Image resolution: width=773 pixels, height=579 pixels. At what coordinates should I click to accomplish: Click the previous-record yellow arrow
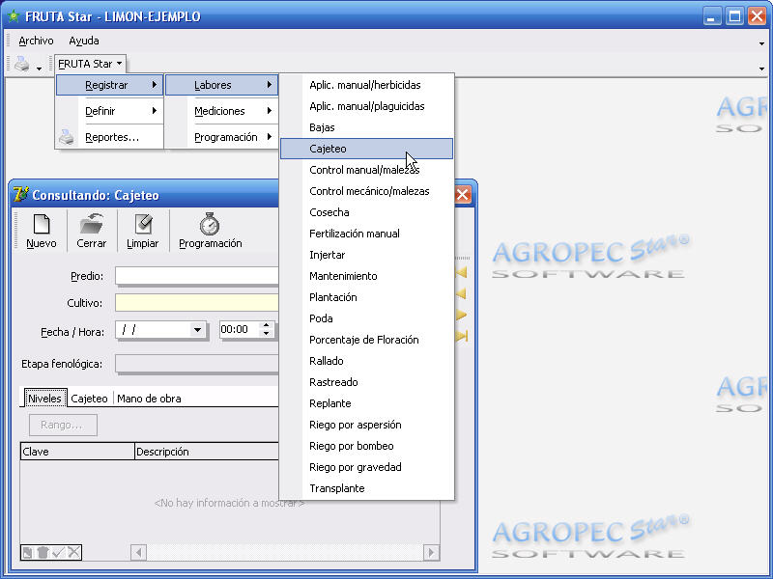(462, 293)
